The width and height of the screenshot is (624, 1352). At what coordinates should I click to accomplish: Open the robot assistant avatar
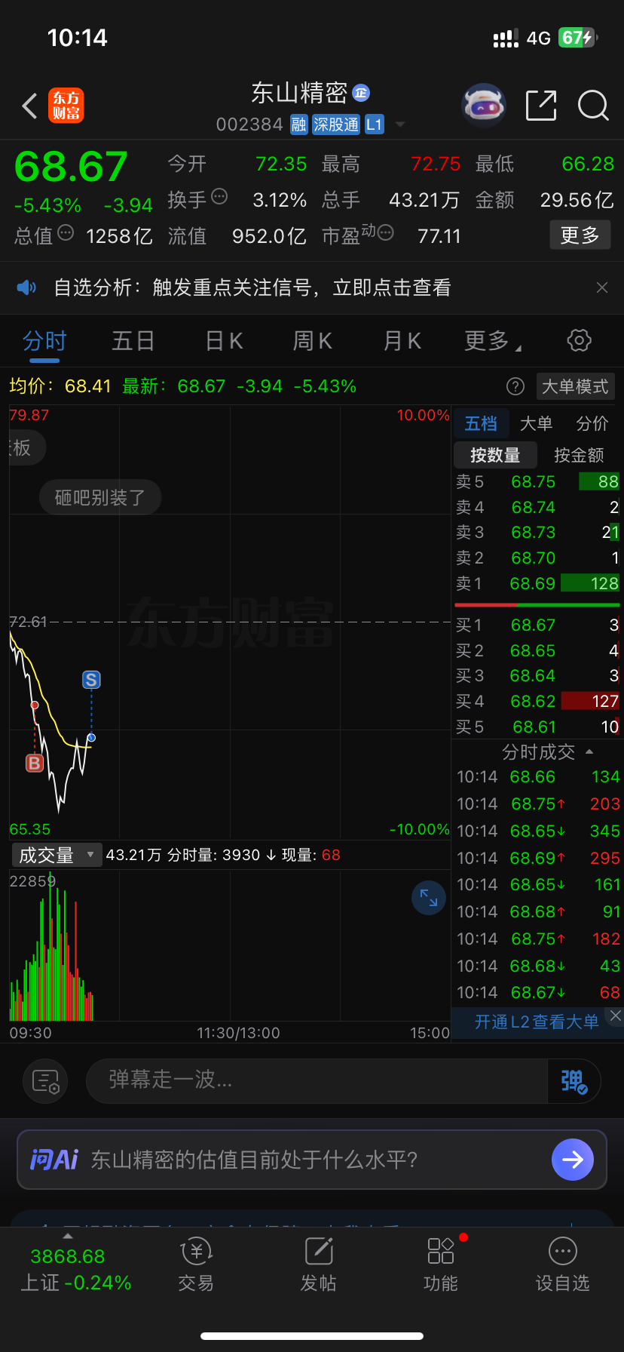483,105
